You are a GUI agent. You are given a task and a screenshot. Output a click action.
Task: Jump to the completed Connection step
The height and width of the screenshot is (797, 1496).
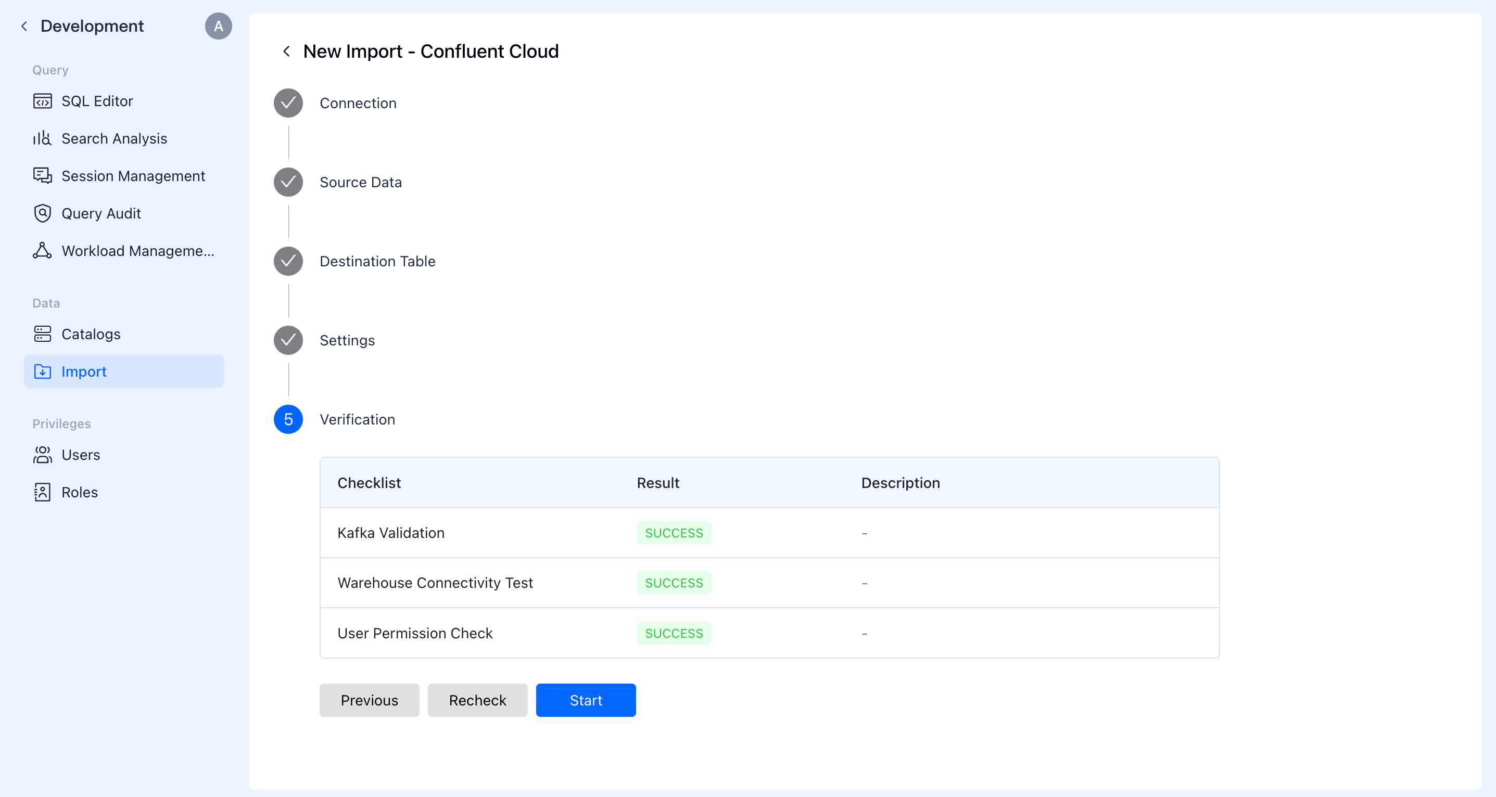[288, 104]
